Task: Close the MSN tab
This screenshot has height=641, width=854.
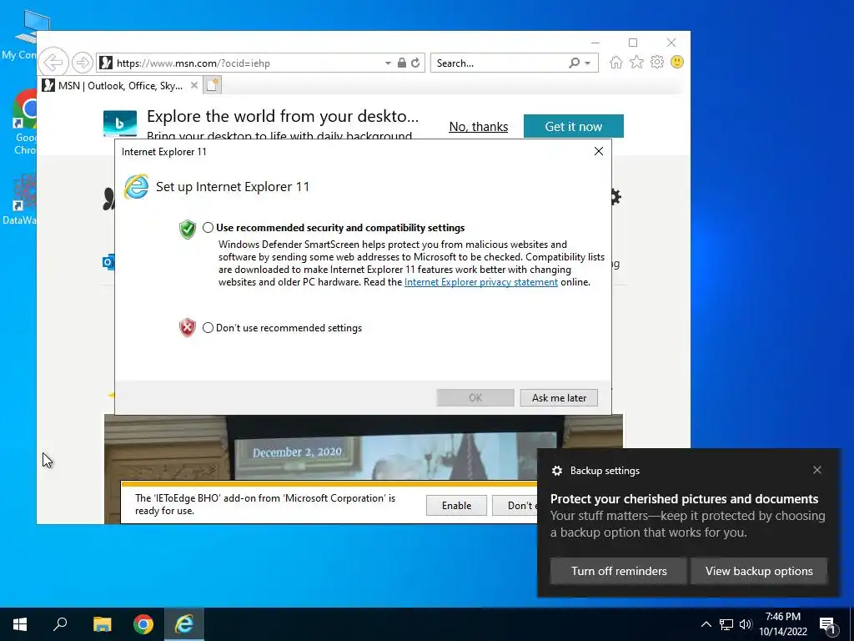Action: pos(193,86)
